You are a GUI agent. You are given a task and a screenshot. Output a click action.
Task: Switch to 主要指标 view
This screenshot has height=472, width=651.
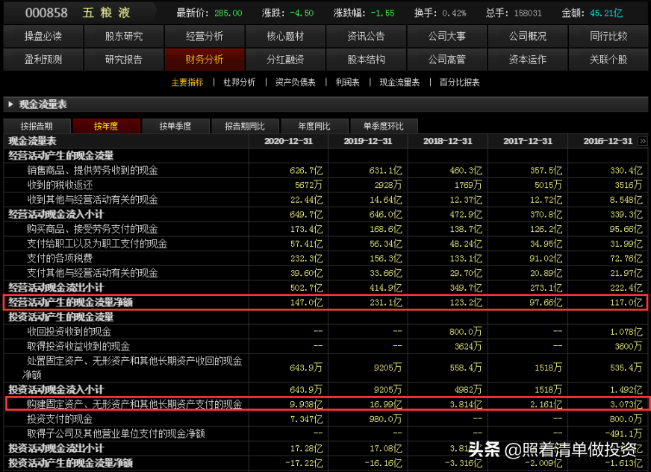point(187,83)
